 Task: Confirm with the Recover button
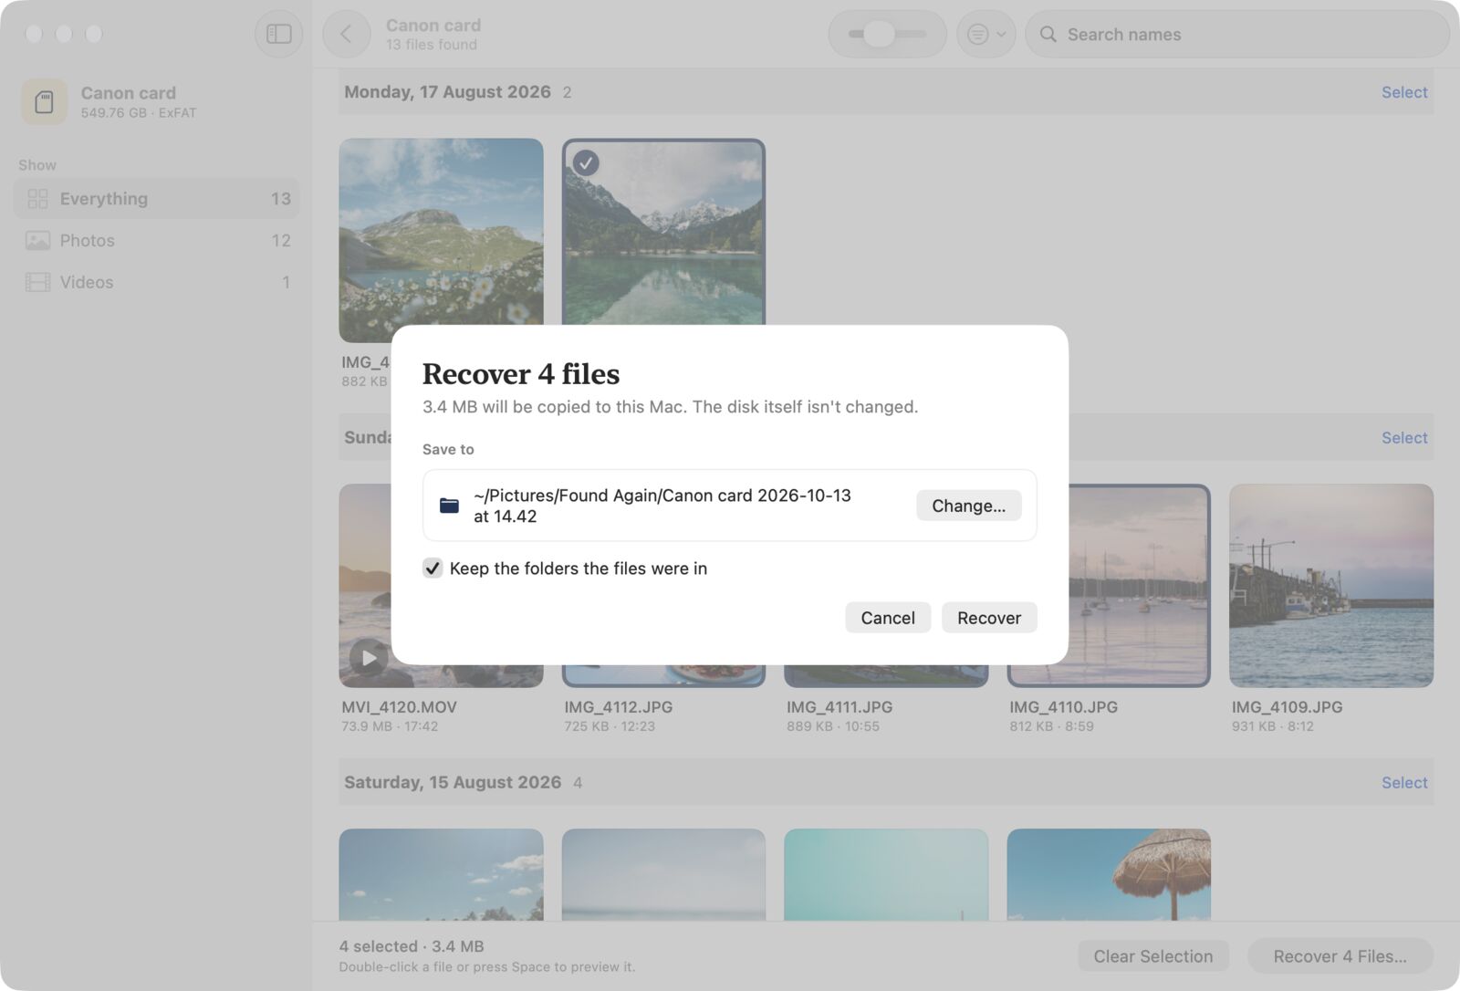point(988,618)
